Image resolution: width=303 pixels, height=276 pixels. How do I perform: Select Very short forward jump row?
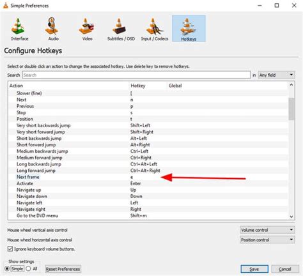click(x=148, y=132)
